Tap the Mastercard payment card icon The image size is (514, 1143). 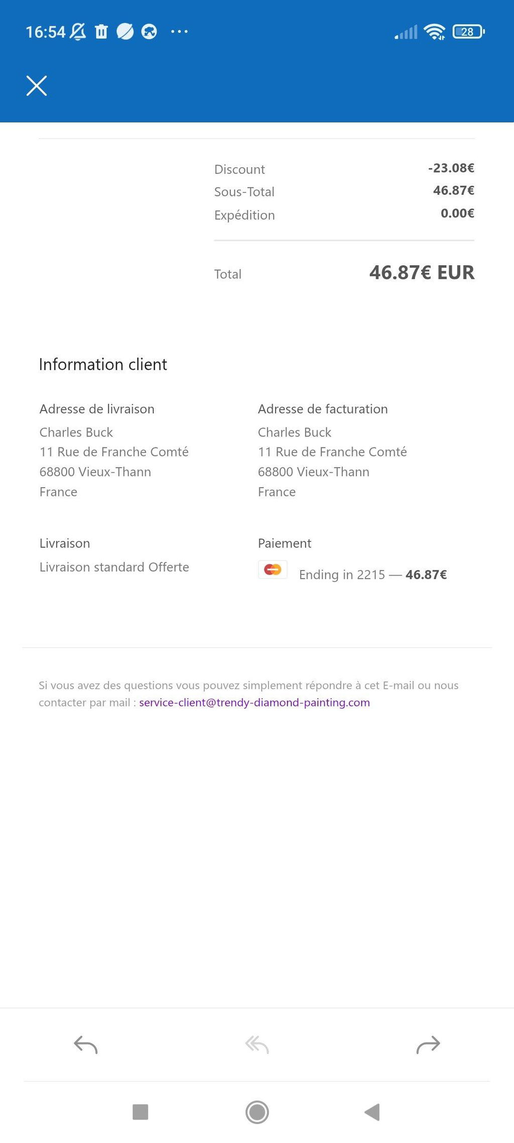click(x=273, y=569)
